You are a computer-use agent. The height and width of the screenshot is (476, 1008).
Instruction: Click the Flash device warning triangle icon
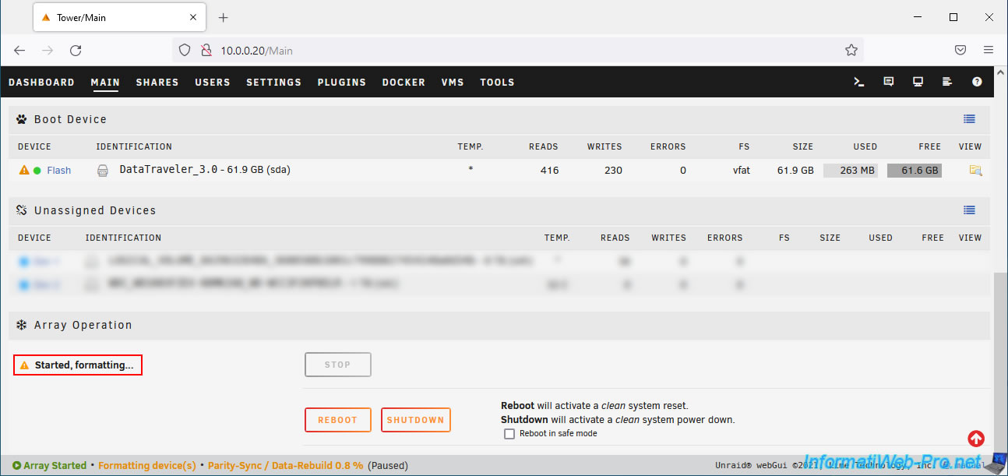[x=24, y=171]
